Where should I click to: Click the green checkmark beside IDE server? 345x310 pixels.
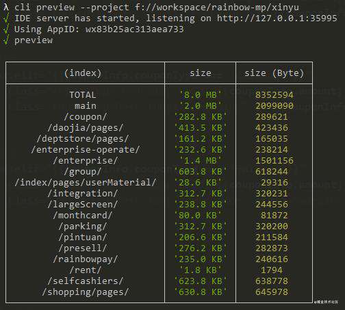[x=6, y=18]
